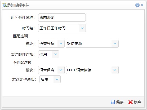Open the 时间组 dropdown arrow
The image size is (147, 110).
pyautogui.click(x=82, y=28)
